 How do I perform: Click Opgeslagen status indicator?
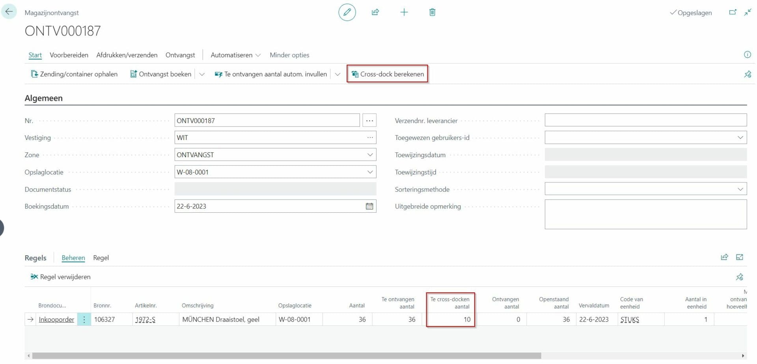[691, 13]
